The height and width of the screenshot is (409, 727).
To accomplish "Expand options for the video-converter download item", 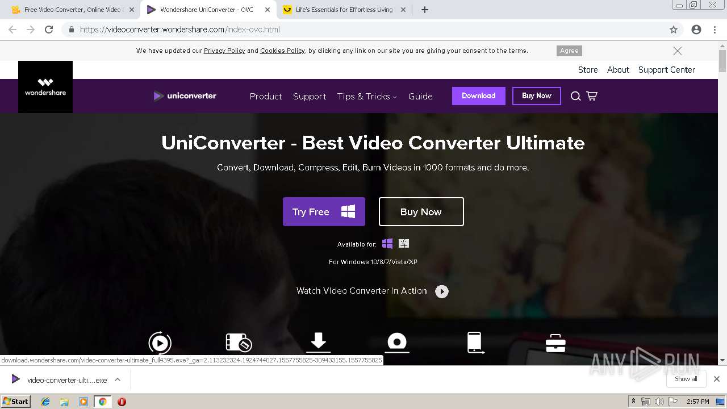I will (x=118, y=380).
